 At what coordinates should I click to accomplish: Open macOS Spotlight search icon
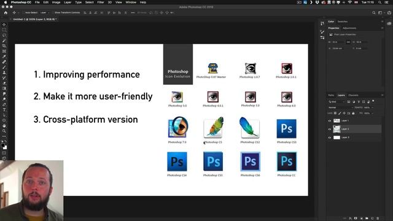click(380, 2)
